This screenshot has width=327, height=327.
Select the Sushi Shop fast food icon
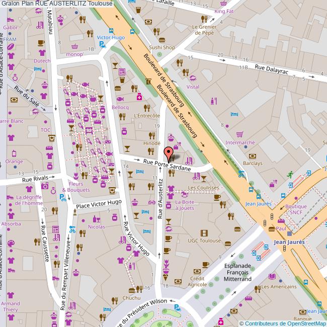coord(161,40)
